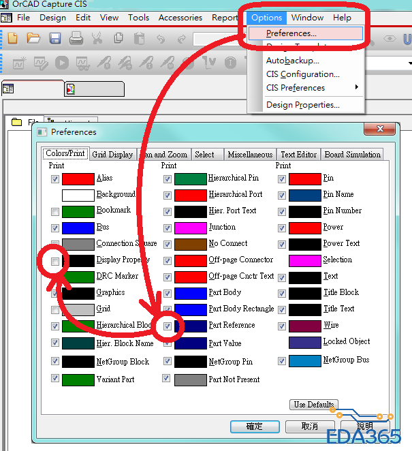Switch to the Pan and Zoom tab
412x451 pixels.
(x=164, y=155)
